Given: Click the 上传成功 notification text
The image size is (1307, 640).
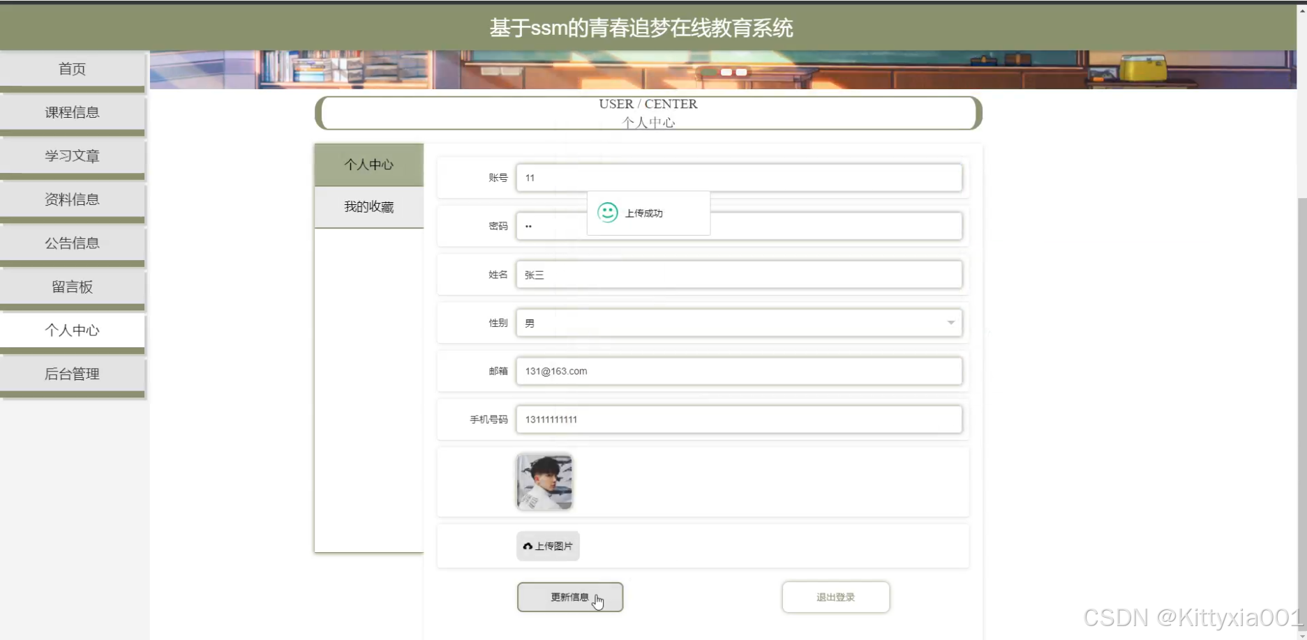Looking at the screenshot, I should tap(643, 213).
